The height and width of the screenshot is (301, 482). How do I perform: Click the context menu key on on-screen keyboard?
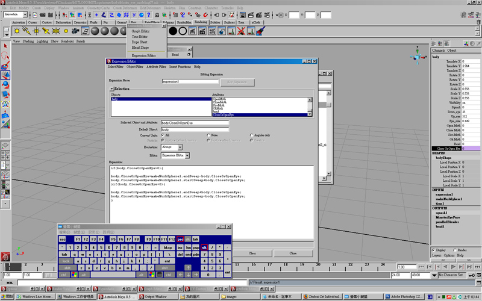click(159, 275)
